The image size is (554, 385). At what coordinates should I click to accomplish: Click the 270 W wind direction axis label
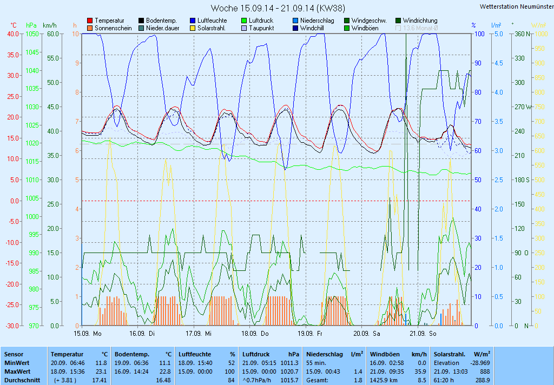pyautogui.click(x=523, y=107)
